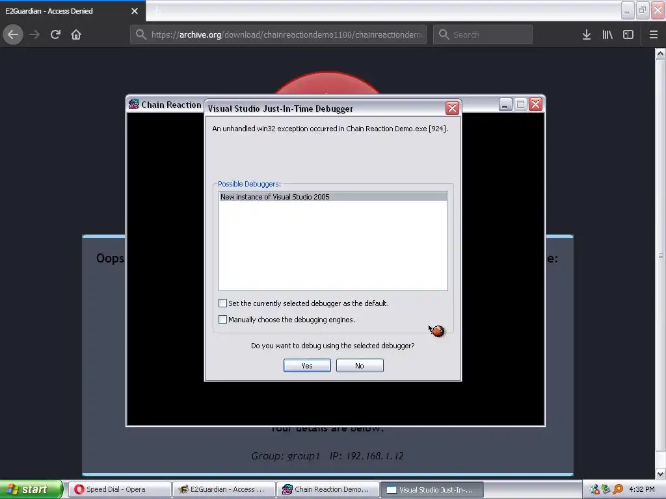Click the first network icon in system tray

point(594,489)
